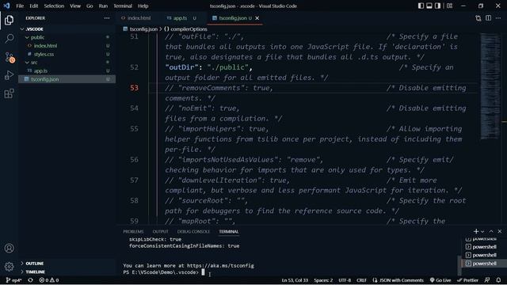Open the Accounts icon in activity bar
Screen dimensions: 507x285
(x=9, y=248)
